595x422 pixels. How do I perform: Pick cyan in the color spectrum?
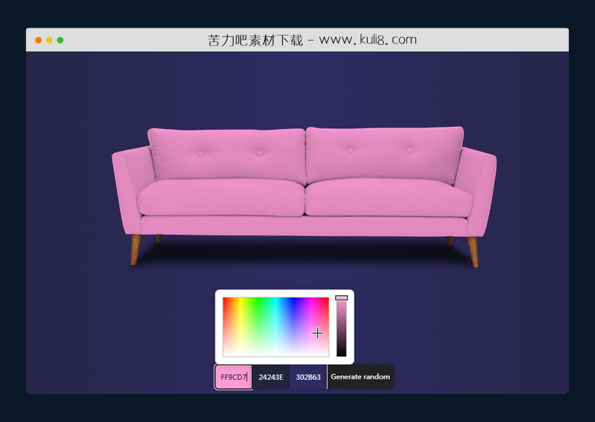pos(276,299)
